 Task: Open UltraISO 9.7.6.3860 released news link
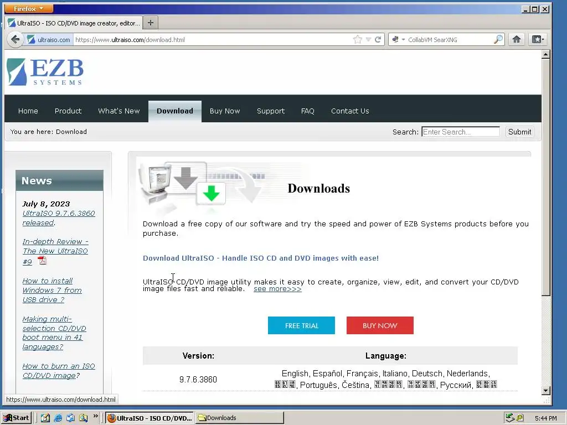(x=59, y=218)
